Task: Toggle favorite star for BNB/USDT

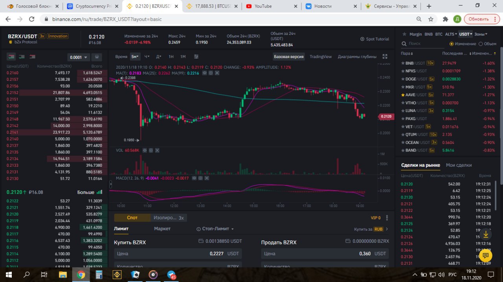Action: click(x=403, y=63)
